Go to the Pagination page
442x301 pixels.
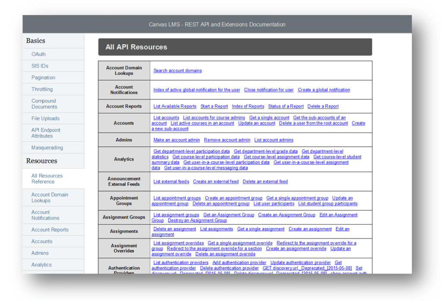(x=43, y=78)
